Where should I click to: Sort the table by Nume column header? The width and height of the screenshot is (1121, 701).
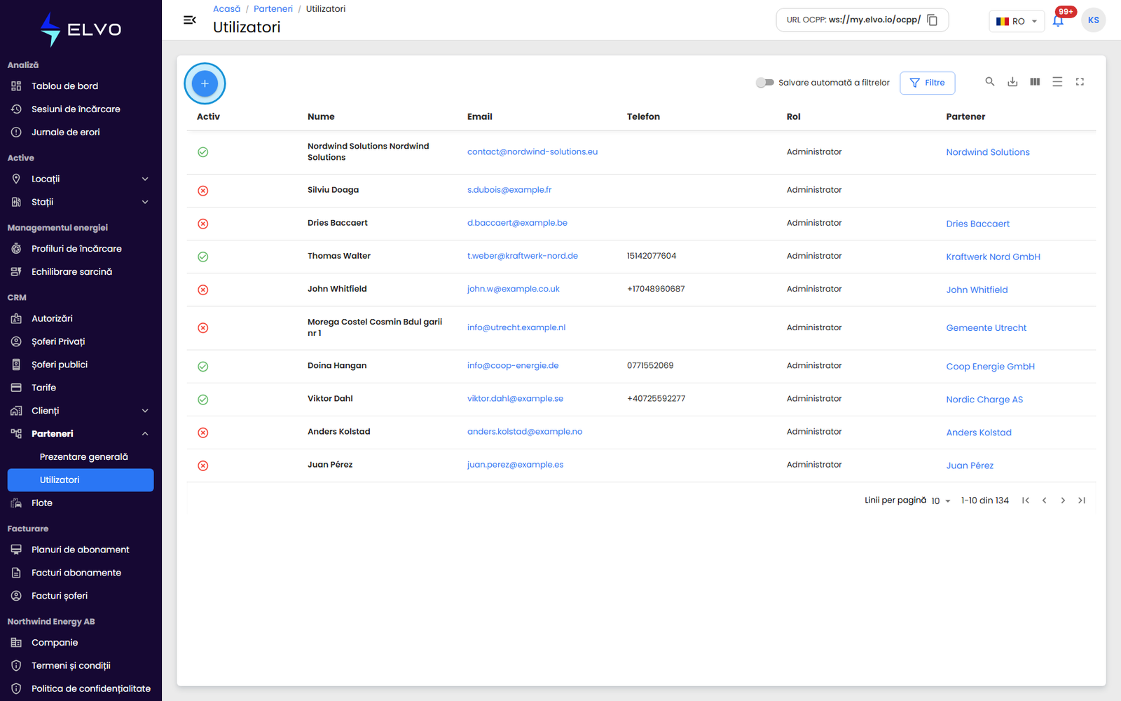click(x=321, y=117)
